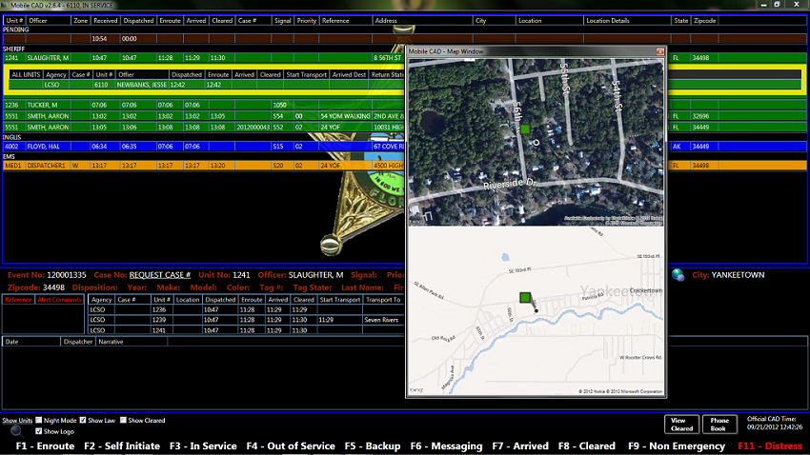
Task: Click F6 - Messaging command
Action: [446, 445]
